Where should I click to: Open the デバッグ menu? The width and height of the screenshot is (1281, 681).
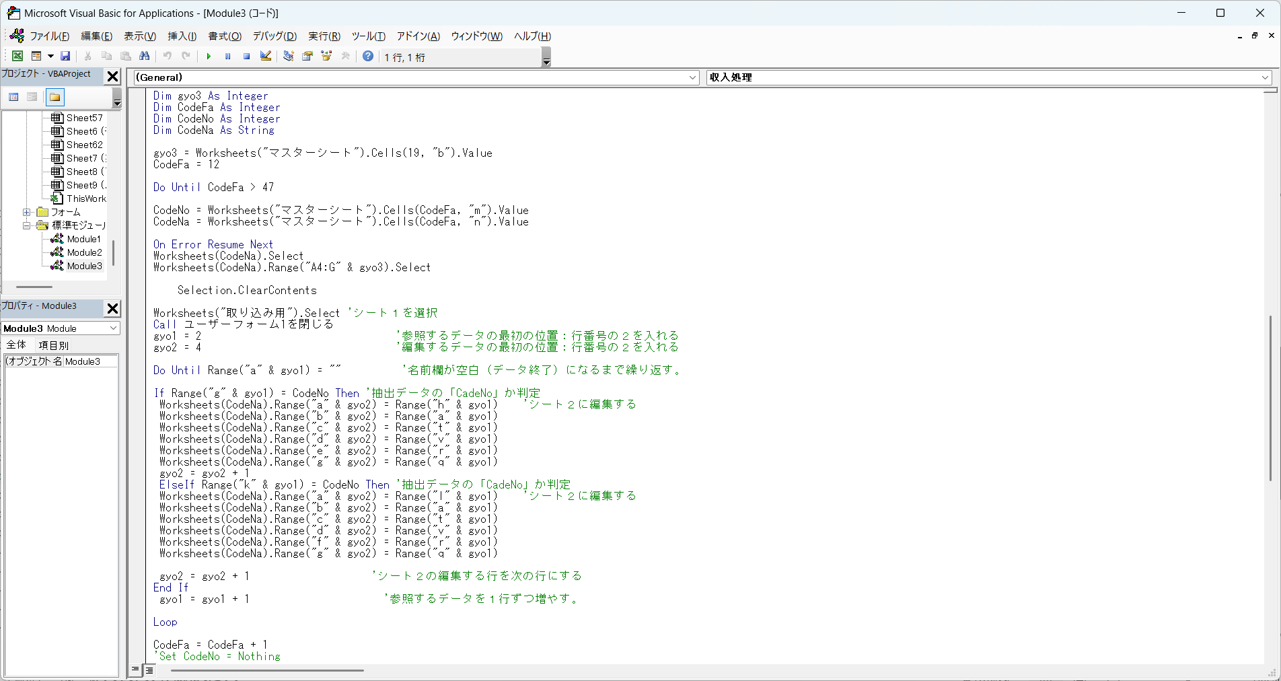coord(274,36)
